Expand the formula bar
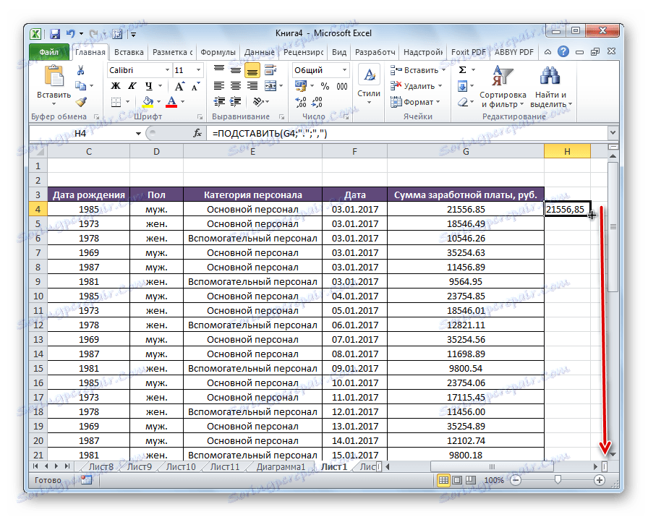 [613, 133]
